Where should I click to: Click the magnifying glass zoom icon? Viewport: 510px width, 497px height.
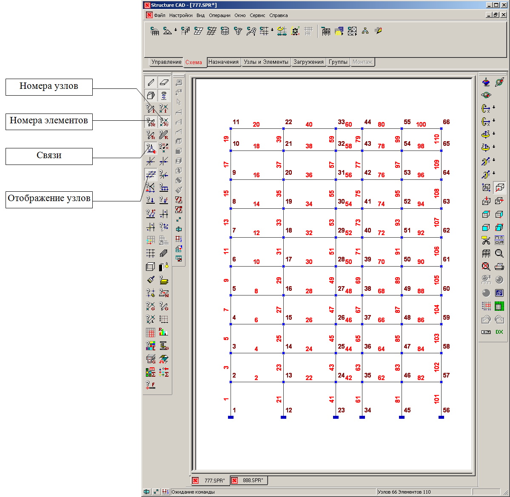499,253
